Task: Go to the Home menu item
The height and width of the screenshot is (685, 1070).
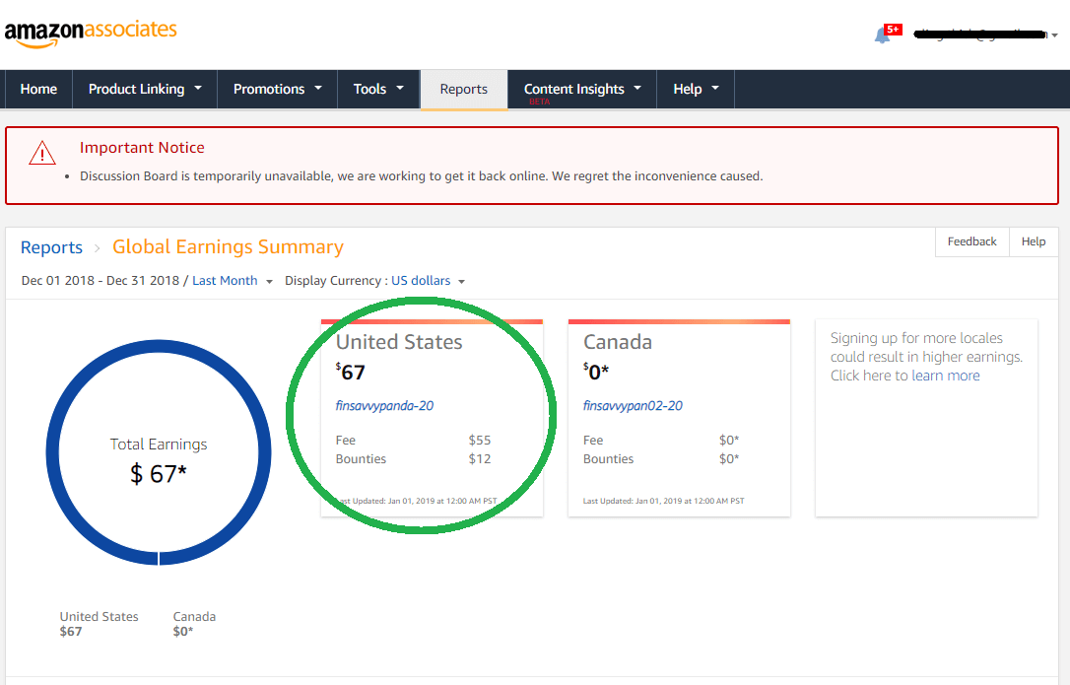Action: pyautogui.click(x=38, y=89)
